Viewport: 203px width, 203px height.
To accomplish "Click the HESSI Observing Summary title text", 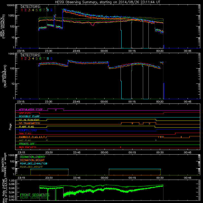I will point(108,2).
